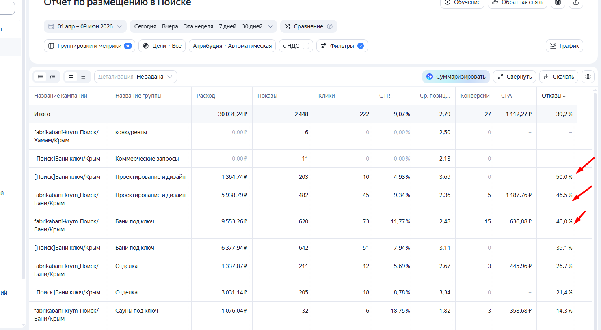Image resolution: width=601 pixels, height=330 pixels.
Task: Click the save report icon
Action: click(x=558, y=2)
